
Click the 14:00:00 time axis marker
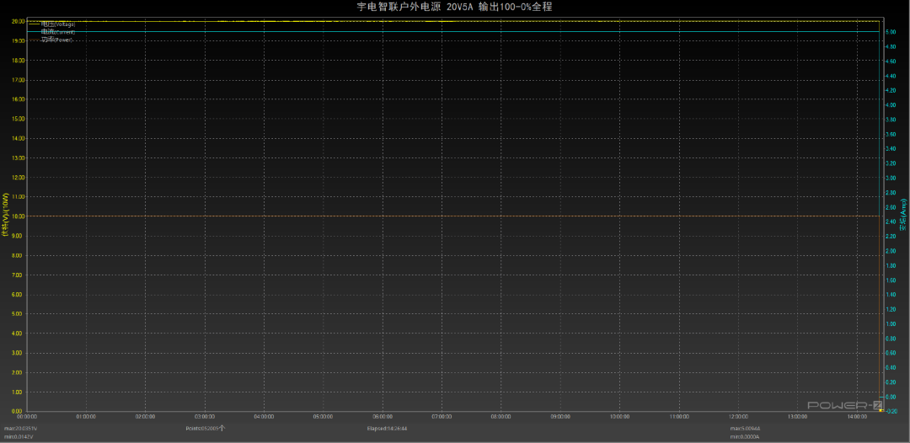point(857,416)
